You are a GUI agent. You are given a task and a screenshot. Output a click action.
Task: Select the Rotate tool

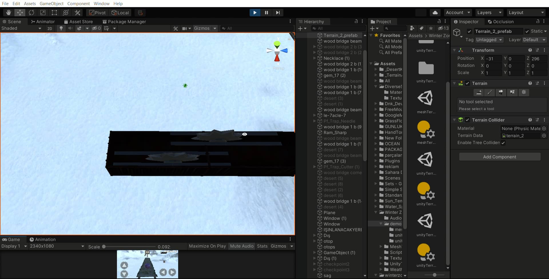(x=31, y=13)
